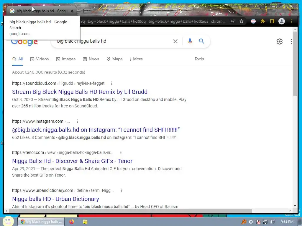Click the blue magnifier search button
302x226 pixels.
pos(201,41)
